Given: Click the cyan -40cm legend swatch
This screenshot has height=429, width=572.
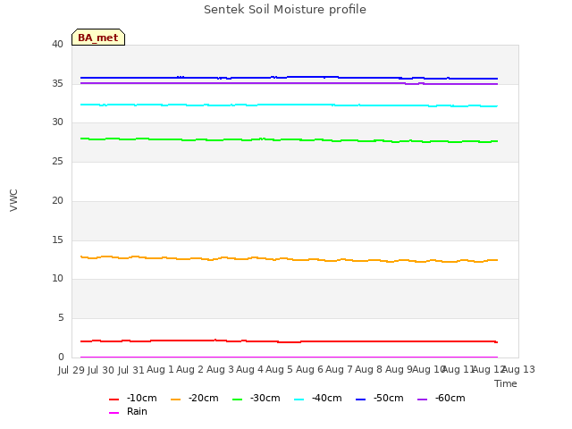Looking at the screenshot, I should click(x=299, y=400).
